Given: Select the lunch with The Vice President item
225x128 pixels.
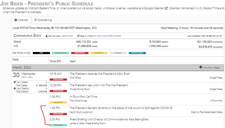Looking at the screenshot, I should click(x=99, y=85).
